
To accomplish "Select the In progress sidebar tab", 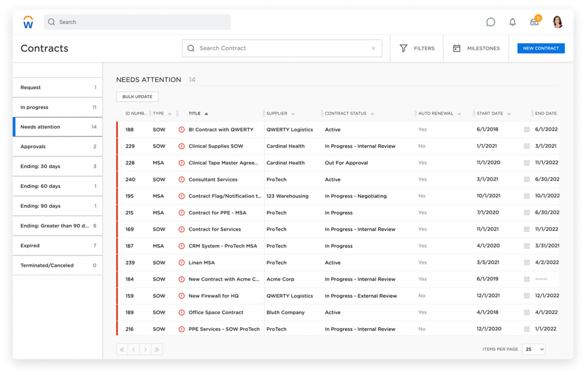I will (x=57, y=107).
